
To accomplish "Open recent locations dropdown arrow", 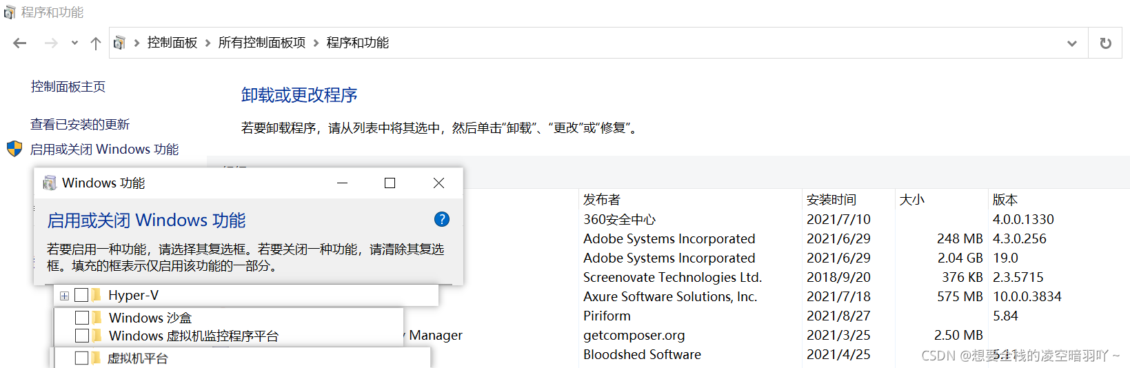I will click(74, 43).
